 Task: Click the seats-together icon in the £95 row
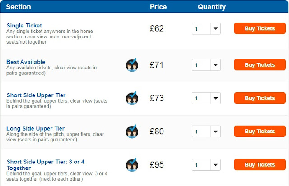point(132,165)
